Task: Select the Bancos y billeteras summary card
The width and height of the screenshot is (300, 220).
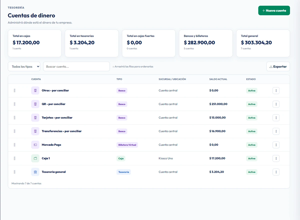Action: pyautogui.click(x=206, y=43)
